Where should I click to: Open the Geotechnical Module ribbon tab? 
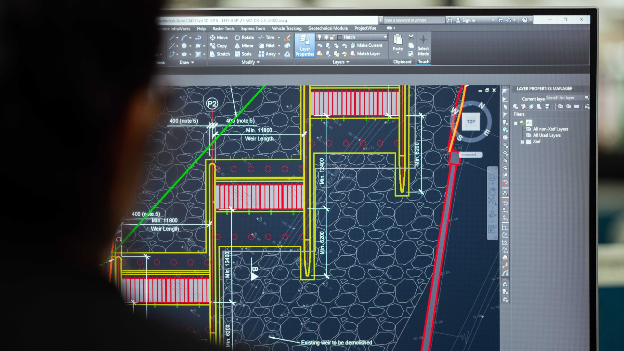pyautogui.click(x=328, y=28)
